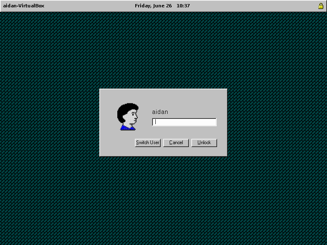Choose Switch User
The image size is (327, 245).
click(x=148, y=143)
